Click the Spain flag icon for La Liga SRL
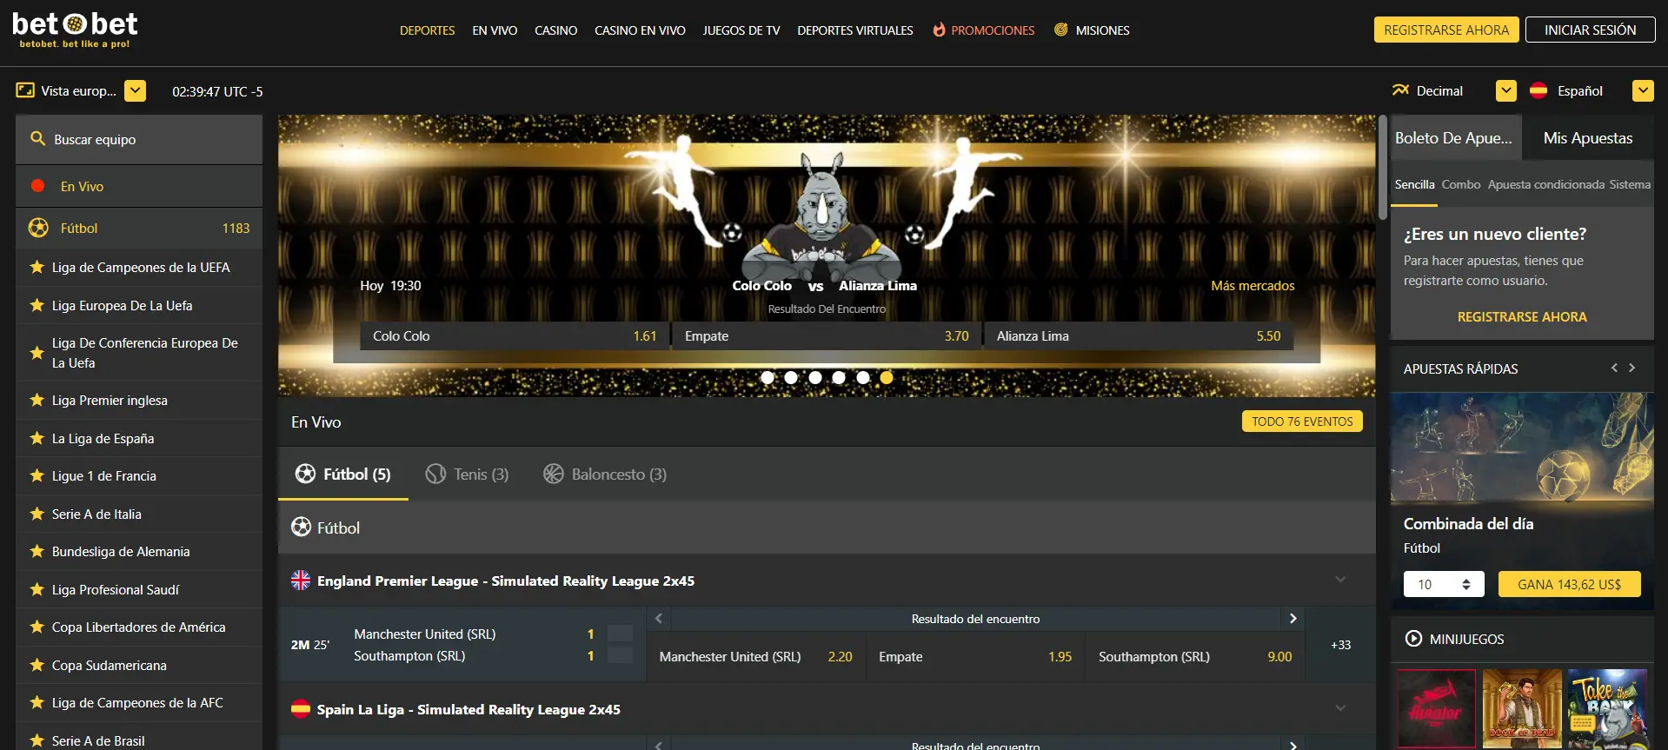This screenshot has width=1668, height=750. (301, 709)
